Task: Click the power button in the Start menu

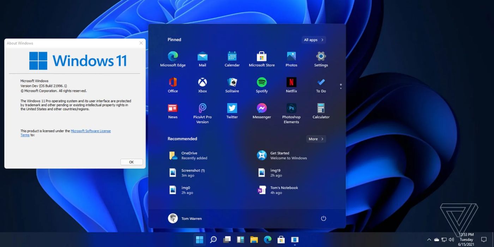Action: (324, 218)
